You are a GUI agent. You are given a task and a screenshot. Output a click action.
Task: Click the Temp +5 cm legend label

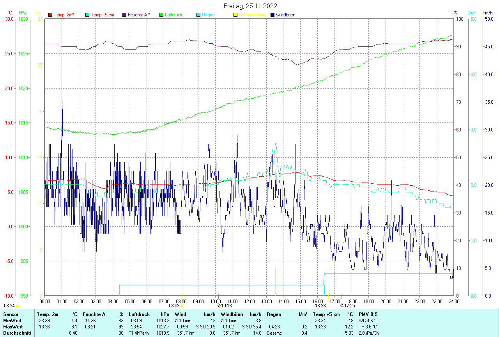pos(103,15)
